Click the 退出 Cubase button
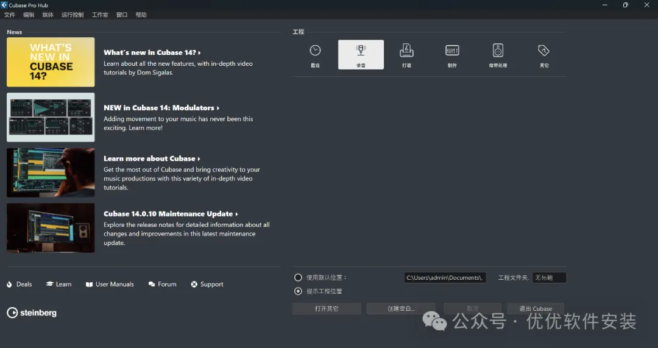This screenshot has width=658, height=348. coord(536,308)
